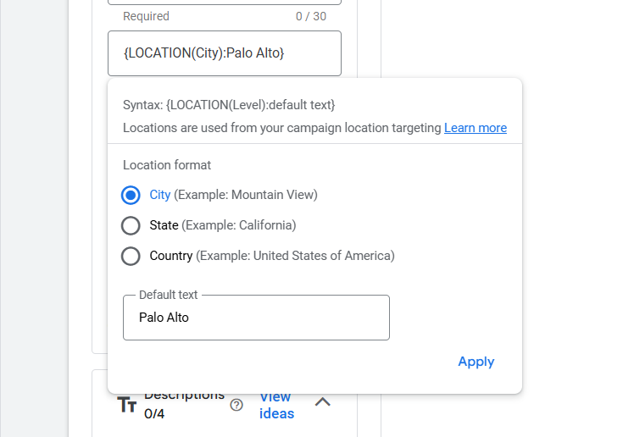Click the Location format heading
This screenshot has width=623, height=437.
pos(167,165)
